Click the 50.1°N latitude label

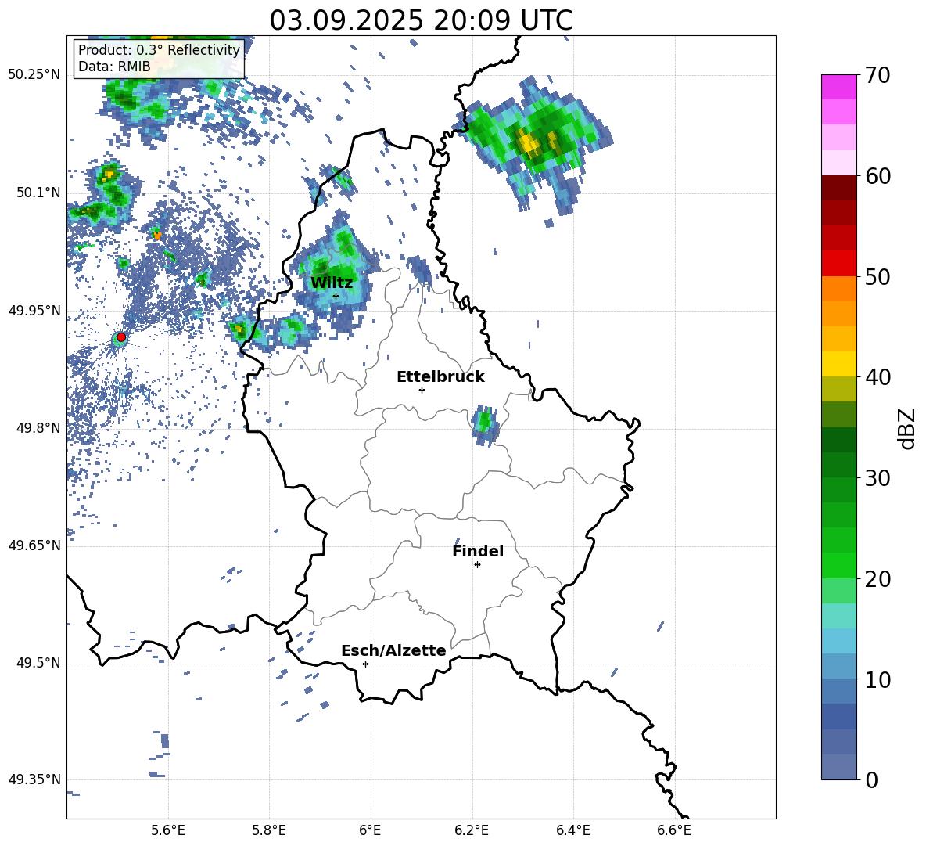click(x=38, y=193)
